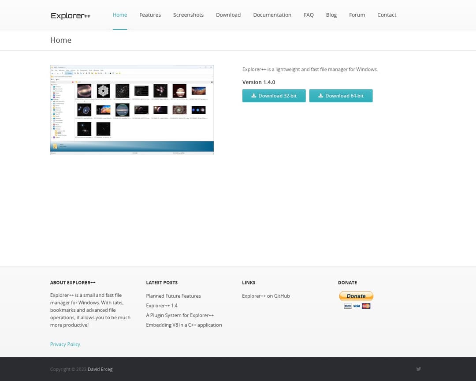Follow the Explorer++ on GitHub link
This screenshot has width=476, height=381.
266,296
